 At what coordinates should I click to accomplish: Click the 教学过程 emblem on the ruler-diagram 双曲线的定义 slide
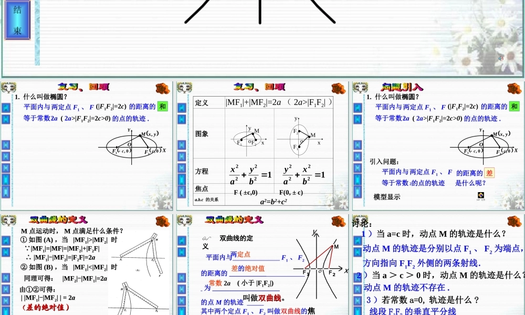(x=9, y=220)
